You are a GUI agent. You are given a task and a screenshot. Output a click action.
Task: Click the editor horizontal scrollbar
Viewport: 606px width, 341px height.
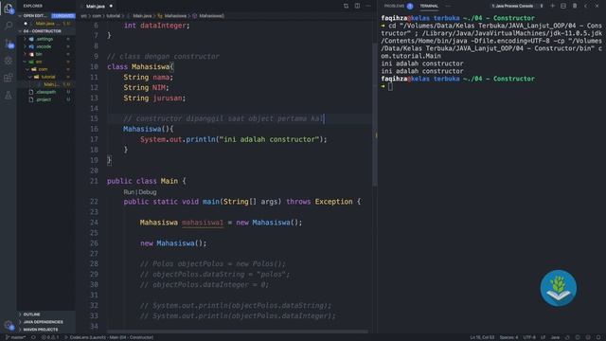[238, 332]
